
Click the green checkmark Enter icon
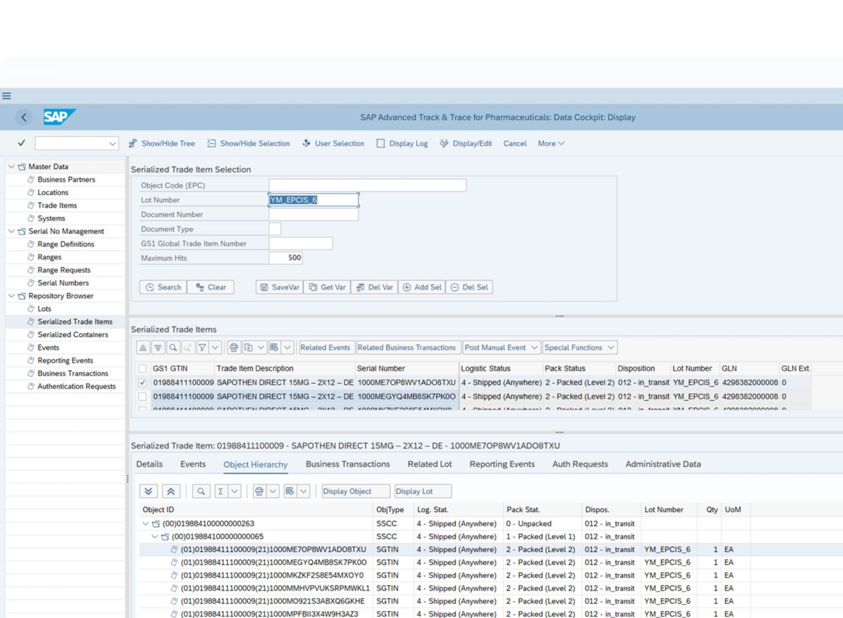pyautogui.click(x=21, y=143)
